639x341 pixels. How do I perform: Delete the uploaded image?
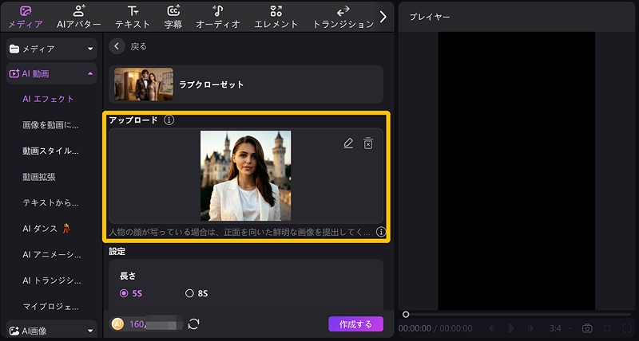pyautogui.click(x=368, y=143)
